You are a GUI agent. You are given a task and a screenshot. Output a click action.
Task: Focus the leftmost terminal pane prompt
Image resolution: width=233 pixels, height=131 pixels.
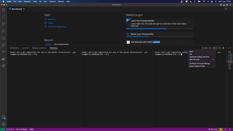click(x=23, y=54)
